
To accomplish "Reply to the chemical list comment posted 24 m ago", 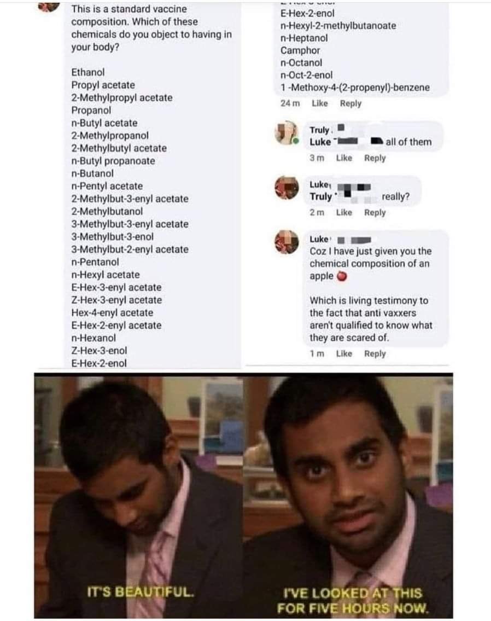I will coord(350,103).
